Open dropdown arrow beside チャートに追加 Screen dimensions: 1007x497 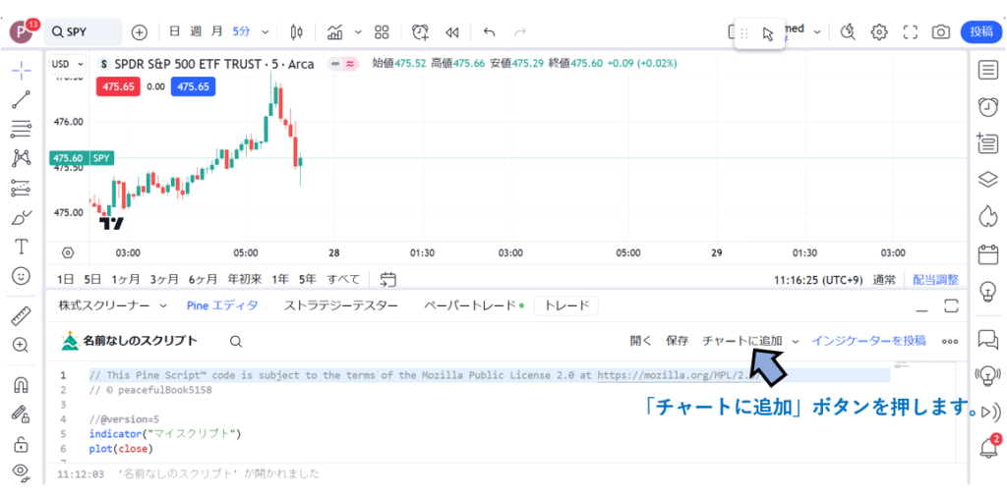tap(796, 341)
